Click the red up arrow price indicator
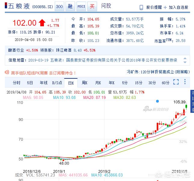This screenshot has width=194, height=181. coord(42,23)
